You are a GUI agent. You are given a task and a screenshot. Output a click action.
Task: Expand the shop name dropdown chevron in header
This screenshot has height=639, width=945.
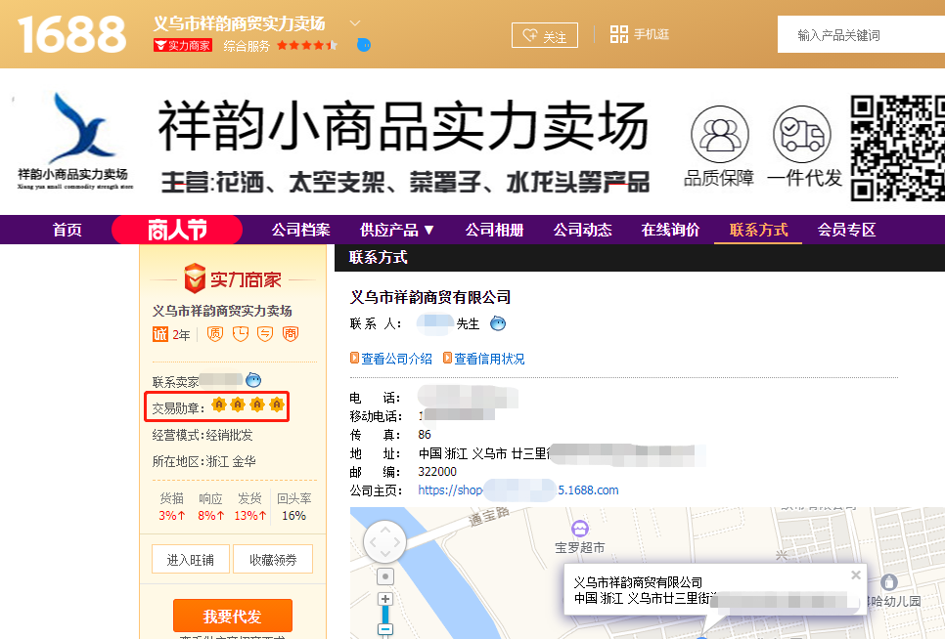355,23
